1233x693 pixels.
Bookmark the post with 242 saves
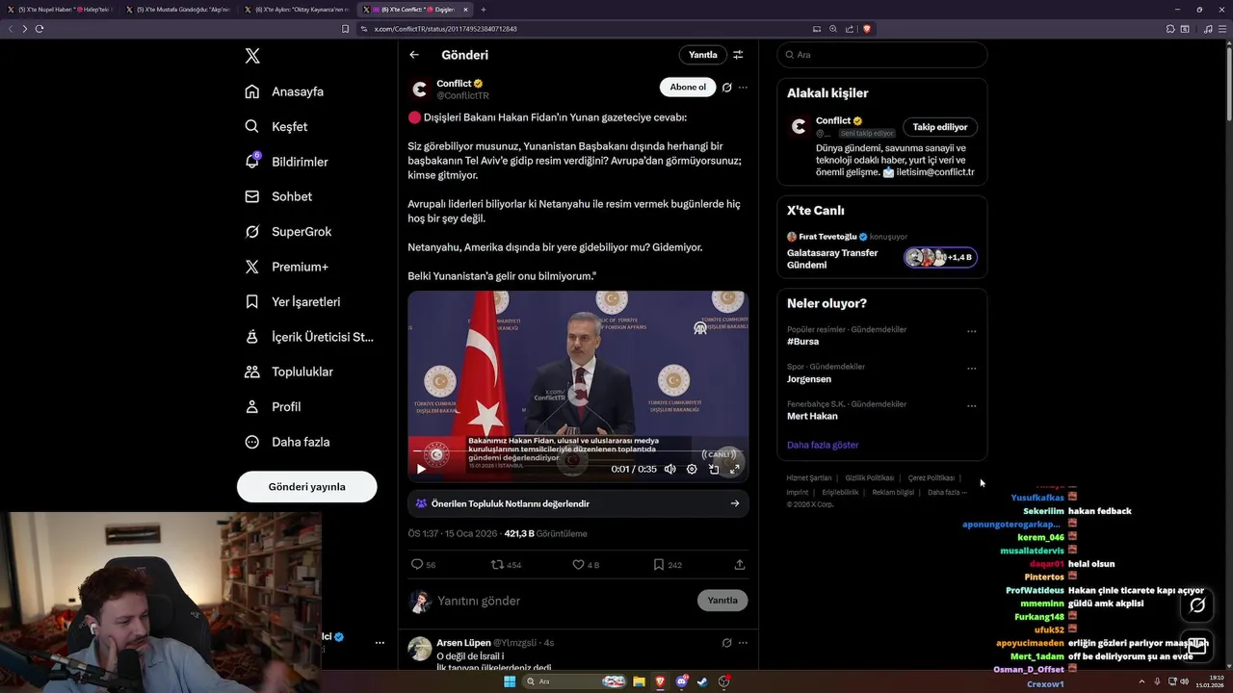tap(668, 565)
